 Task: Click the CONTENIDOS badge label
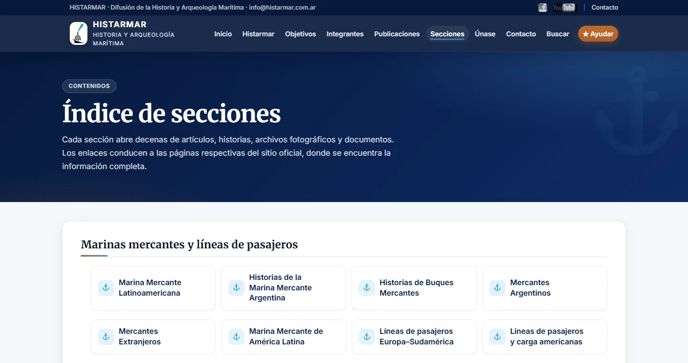pyautogui.click(x=89, y=86)
